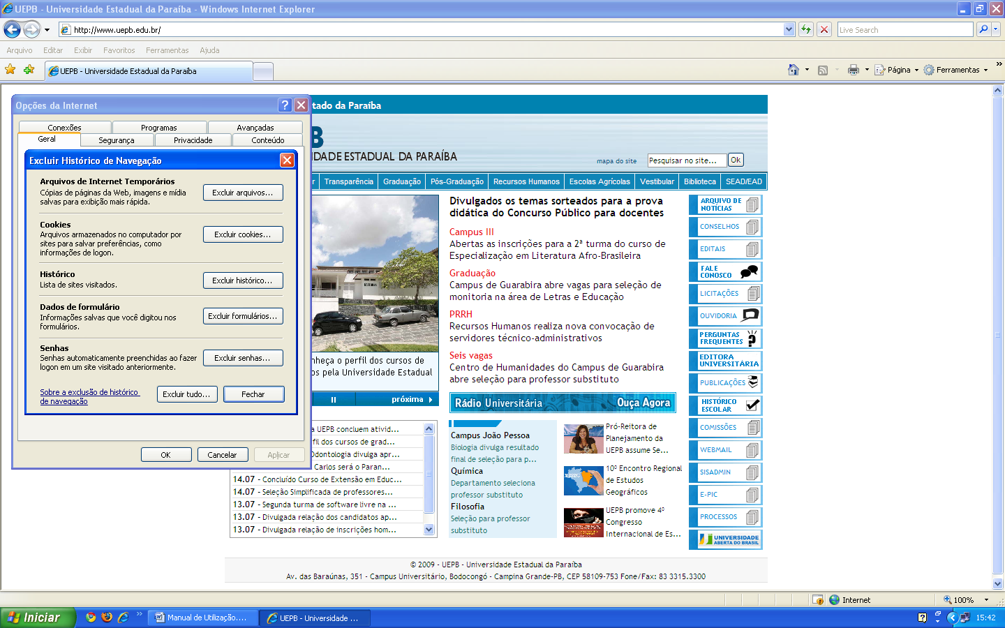The width and height of the screenshot is (1005, 628).
Task: Click the Excluir tudo button
Action: click(187, 394)
